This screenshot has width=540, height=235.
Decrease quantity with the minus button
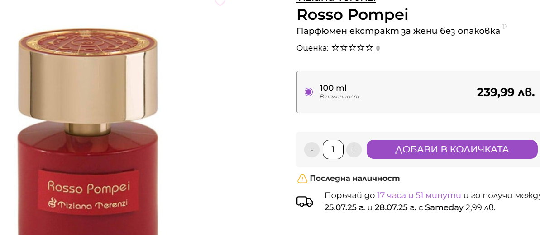[312, 150]
